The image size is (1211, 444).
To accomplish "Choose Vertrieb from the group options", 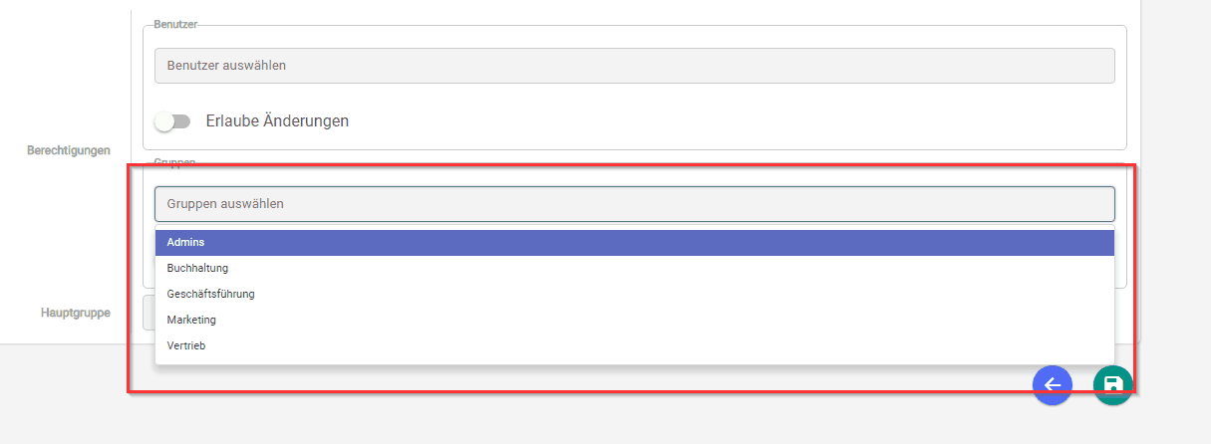I will point(635,346).
